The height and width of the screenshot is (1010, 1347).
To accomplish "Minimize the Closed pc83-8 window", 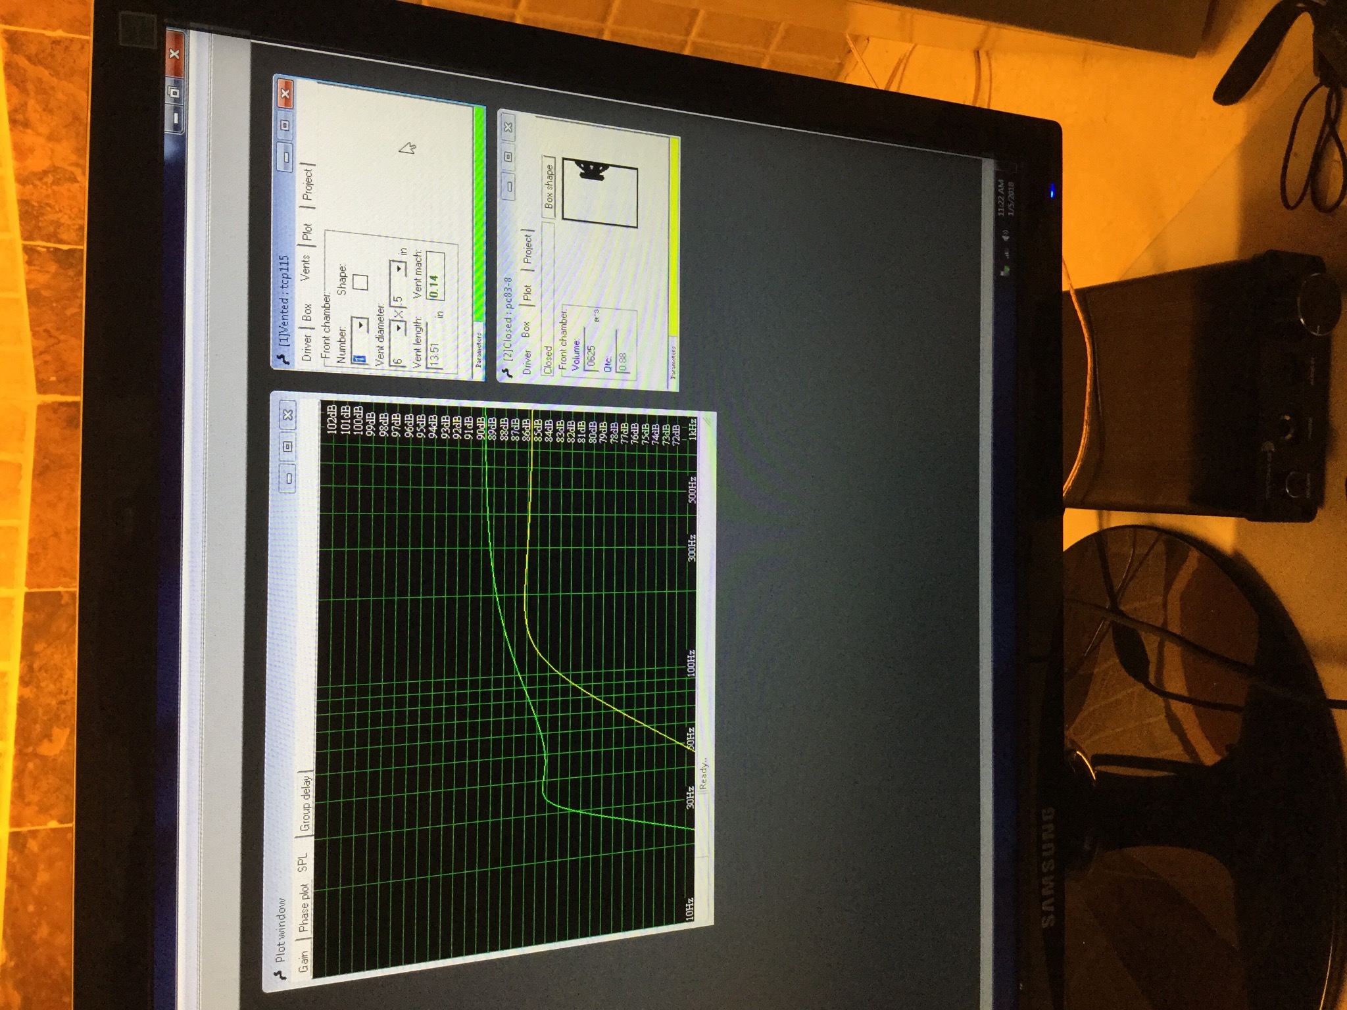I will pos(508,187).
